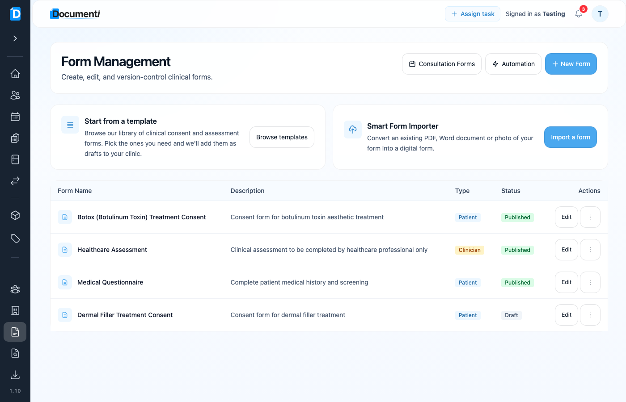
Task: Click the Draft status badge on Dermal Filler
Action: point(511,315)
